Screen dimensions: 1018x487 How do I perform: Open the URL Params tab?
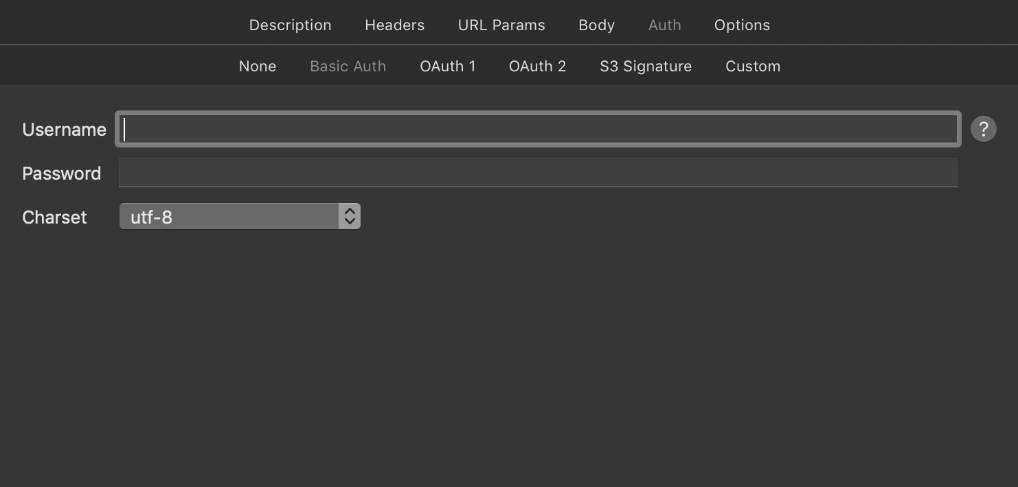point(501,25)
